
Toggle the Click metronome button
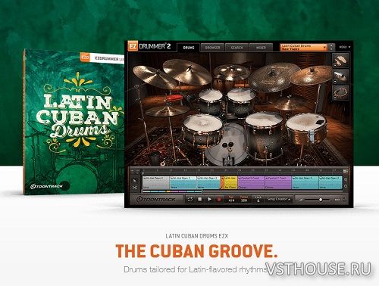[x=258, y=199]
